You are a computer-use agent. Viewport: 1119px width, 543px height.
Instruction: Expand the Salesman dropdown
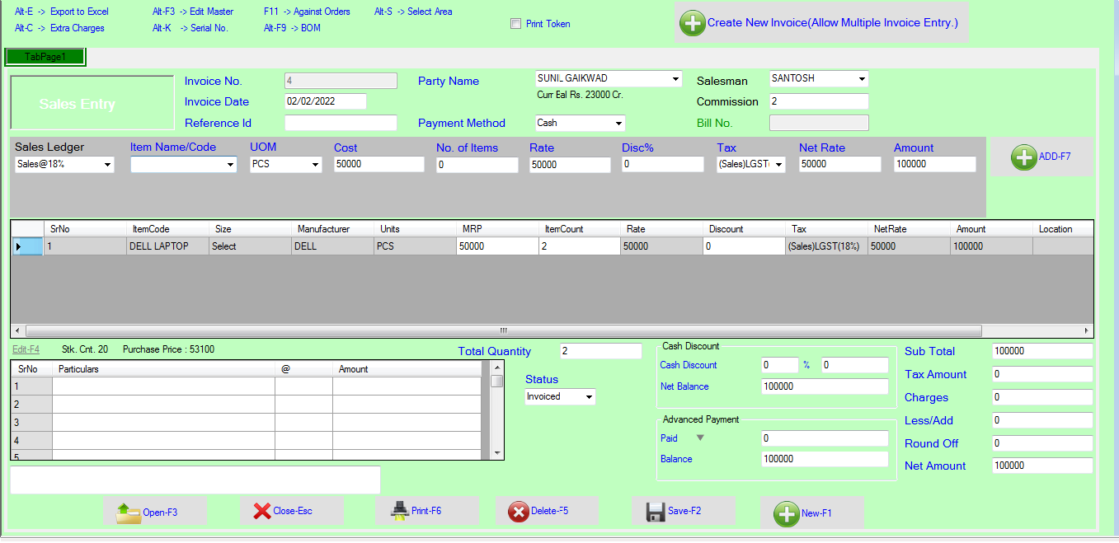click(x=862, y=79)
